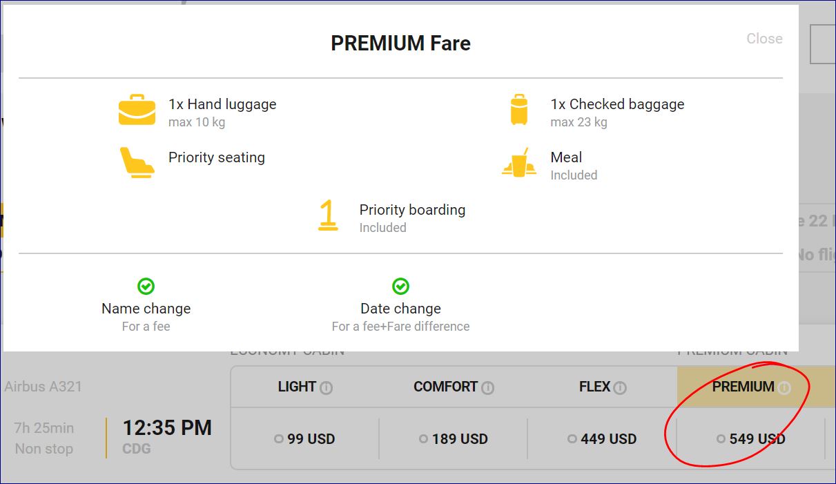Click the checked baggage suitcase icon
836x484 pixels.
point(519,110)
